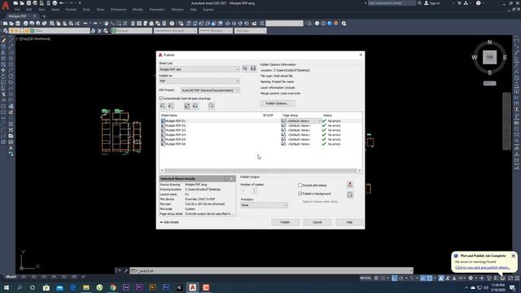Screen dimensions: 521x293
Task: Open the color control ByLayer swatch dropdown
Action: [132, 31]
